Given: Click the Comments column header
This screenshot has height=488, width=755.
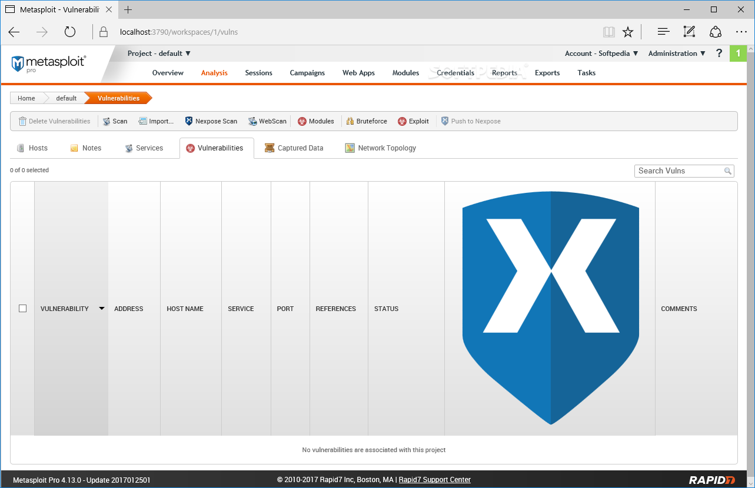Looking at the screenshot, I should tap(679, 309).
